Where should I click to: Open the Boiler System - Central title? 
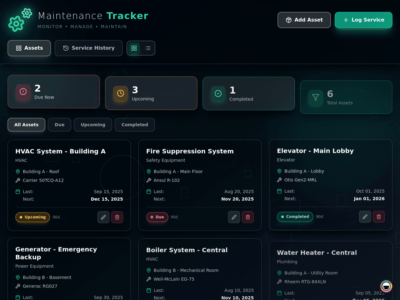coord(187,250)
